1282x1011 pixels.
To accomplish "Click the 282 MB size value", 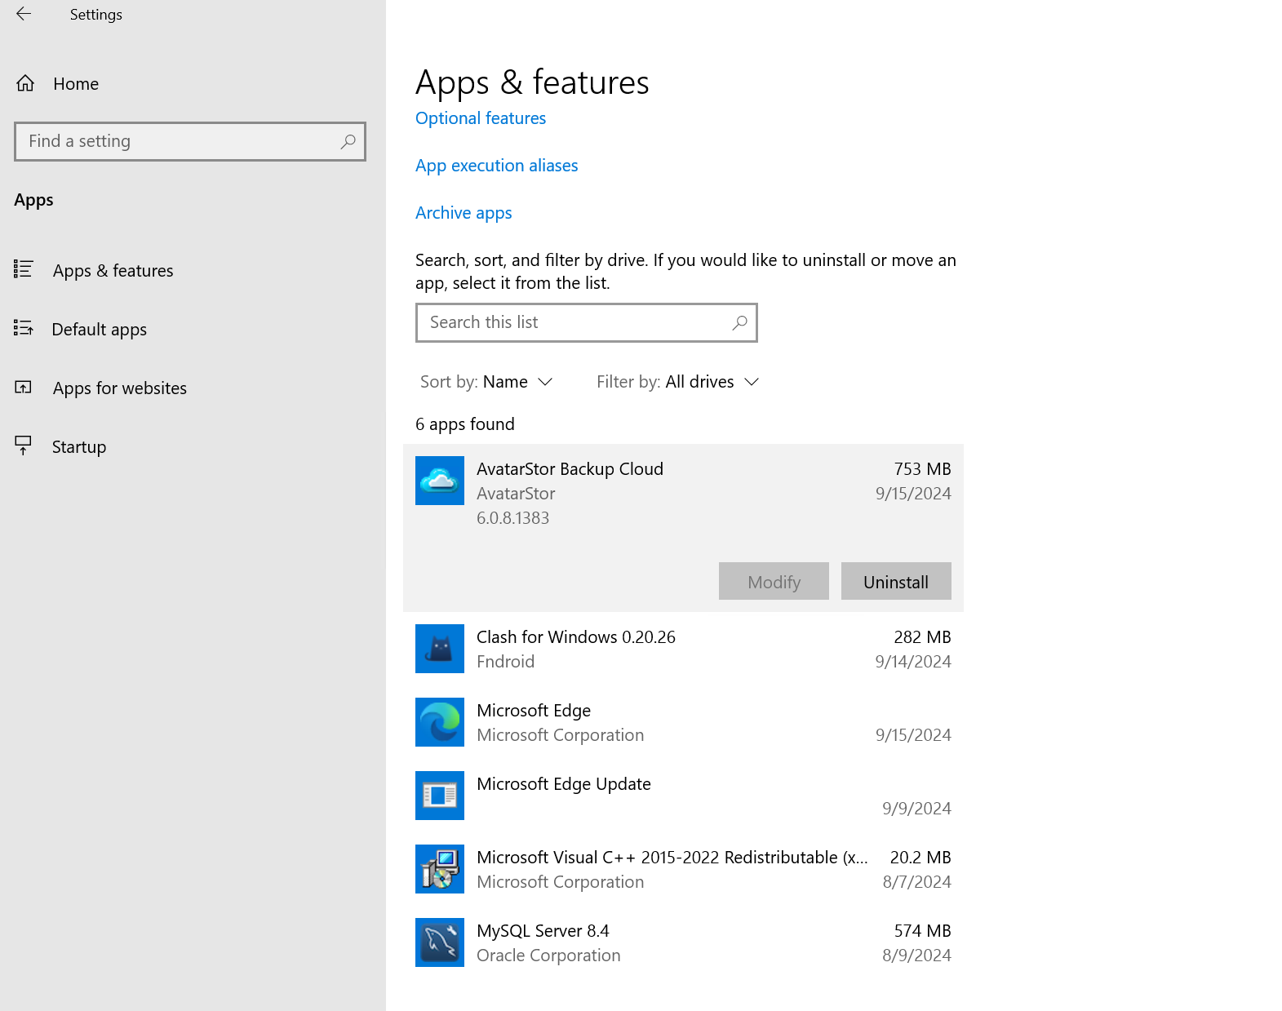I will tap(922, 637).
